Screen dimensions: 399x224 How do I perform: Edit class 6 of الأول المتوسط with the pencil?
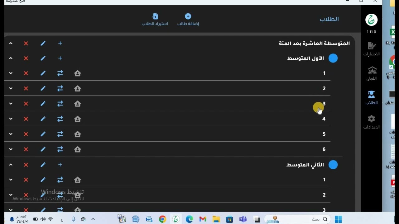(43, 149)
